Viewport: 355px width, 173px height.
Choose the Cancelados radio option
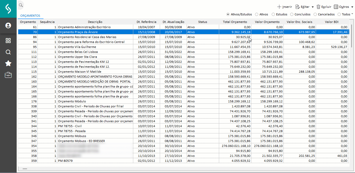coord(315,14)
